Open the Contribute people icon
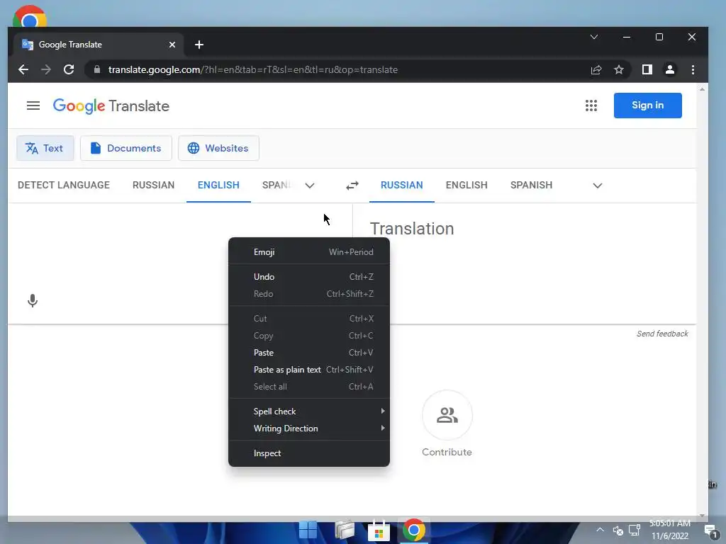This screenshot has width=726, height=544. 447,415
